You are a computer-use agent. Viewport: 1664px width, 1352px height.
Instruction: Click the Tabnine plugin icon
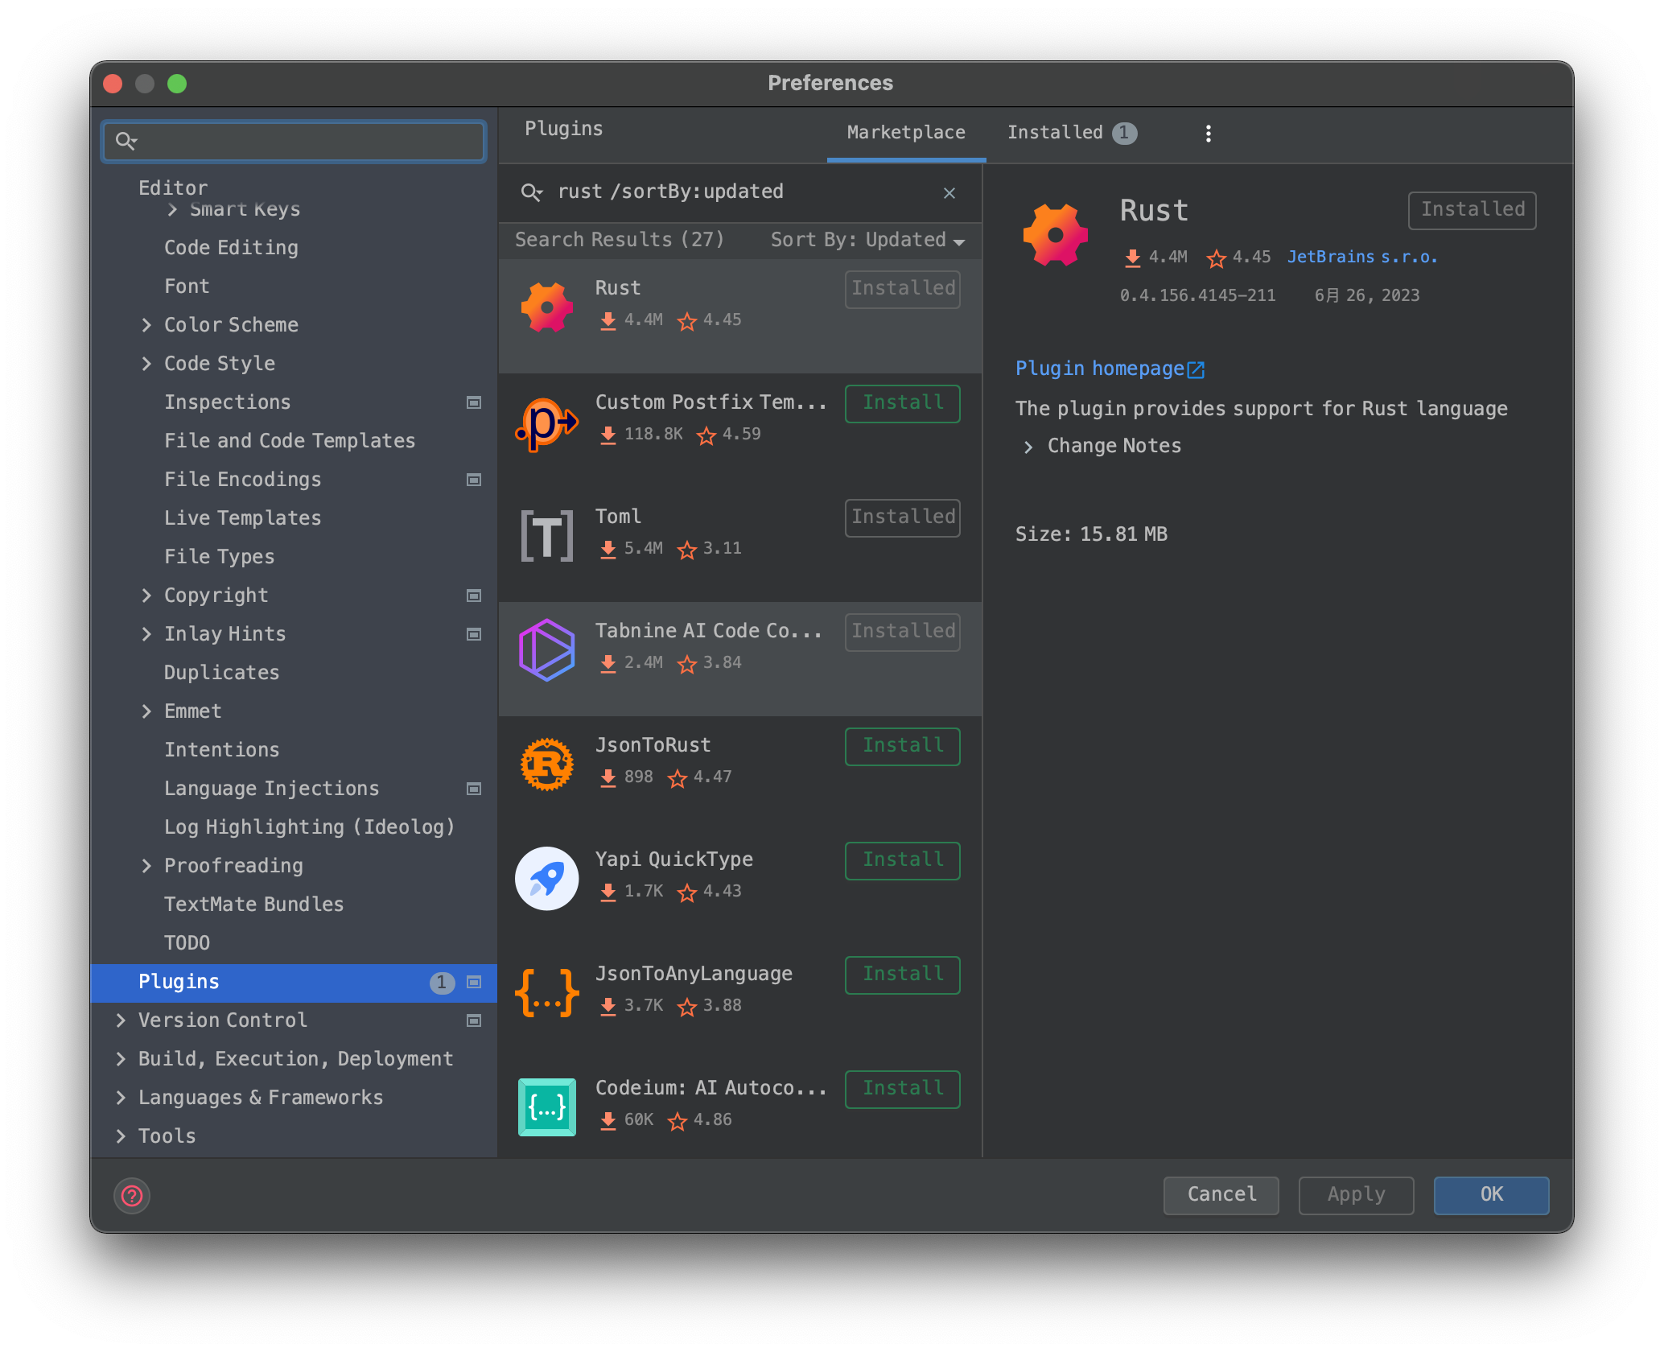[546, 649]
